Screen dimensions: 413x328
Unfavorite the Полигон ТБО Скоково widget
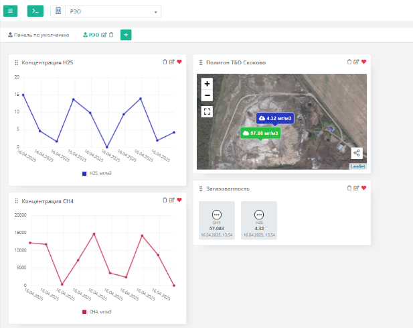tap(364, 62)
